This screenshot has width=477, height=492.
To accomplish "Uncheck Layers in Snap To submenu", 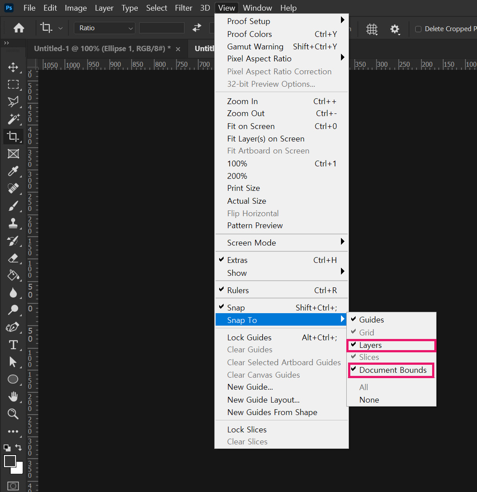I will click(391, 345).
